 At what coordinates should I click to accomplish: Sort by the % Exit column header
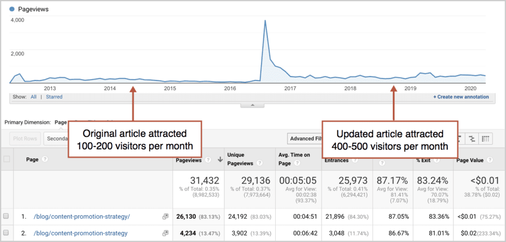click(423, 160)
